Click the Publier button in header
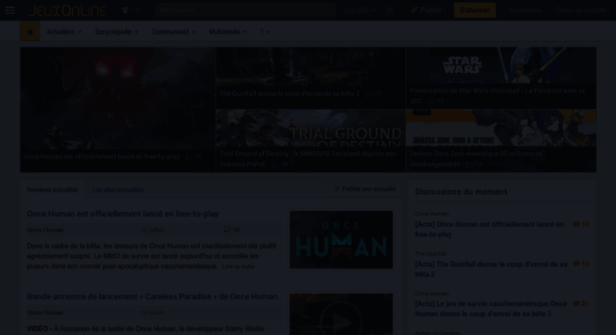Image resolution: width=616 pixels, height=335 pixels. click(427, 10)
